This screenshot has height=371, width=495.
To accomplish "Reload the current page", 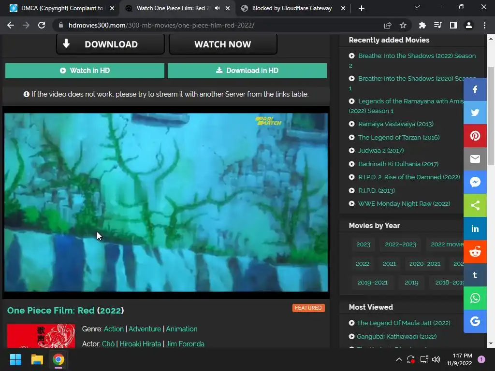I will (x=42, y=25).
